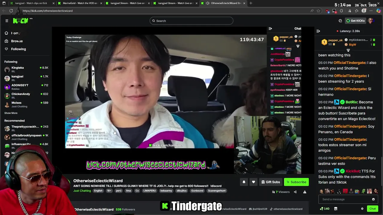Collapse chat panel arrow icon
Image resolution: width=383 pixels, height=215 pixels.
pos(318,31)
